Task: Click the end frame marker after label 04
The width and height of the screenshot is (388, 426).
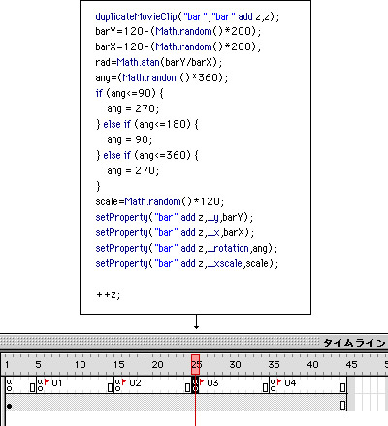Action: pos(343,387)
